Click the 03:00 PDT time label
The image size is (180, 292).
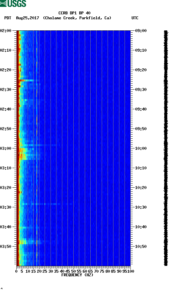click(6, 148)
